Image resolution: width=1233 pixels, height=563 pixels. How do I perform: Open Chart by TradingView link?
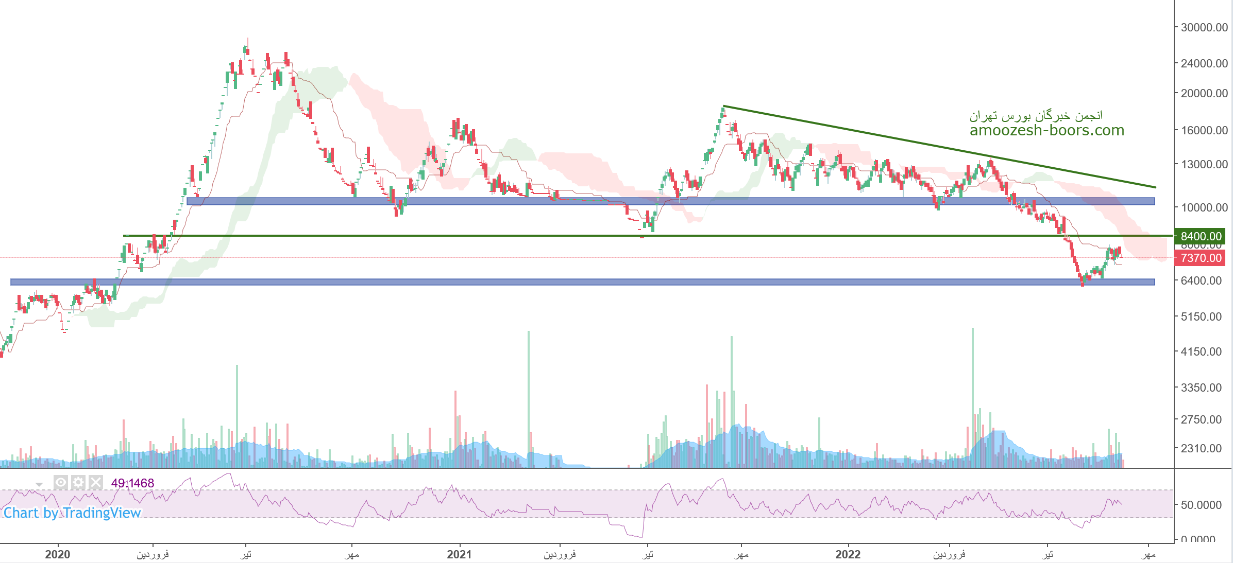[x=72, y=513]
